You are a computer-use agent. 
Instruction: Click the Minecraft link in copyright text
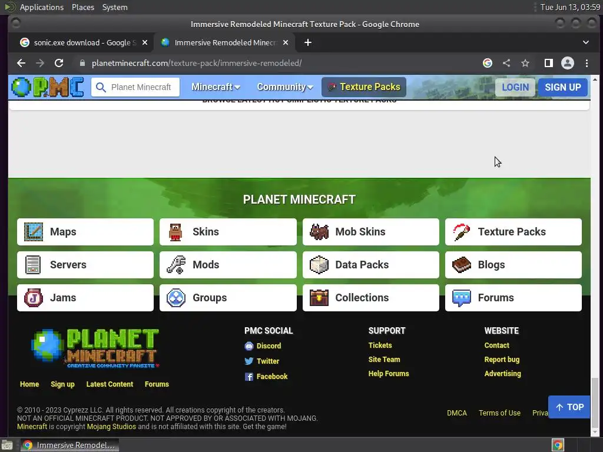[32, 427]
